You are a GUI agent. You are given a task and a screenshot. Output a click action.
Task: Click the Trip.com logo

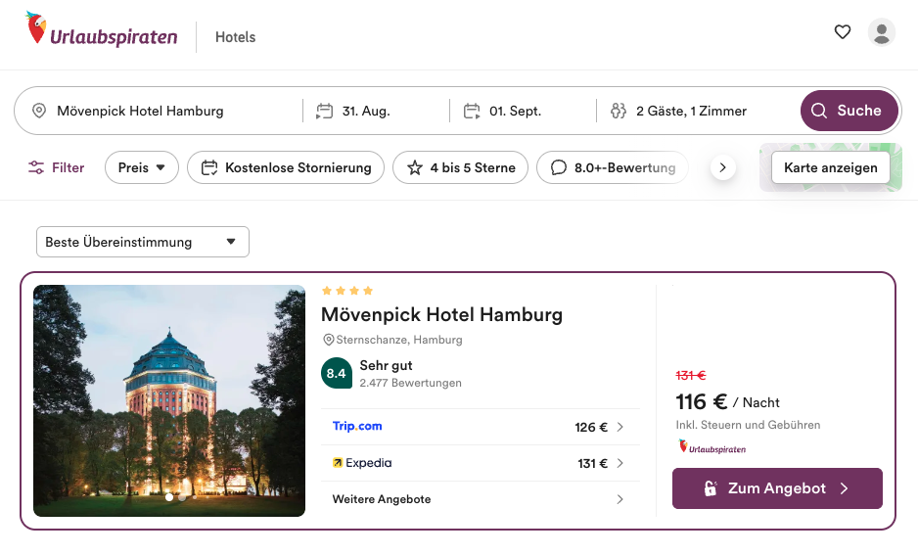tap(357, 426)
